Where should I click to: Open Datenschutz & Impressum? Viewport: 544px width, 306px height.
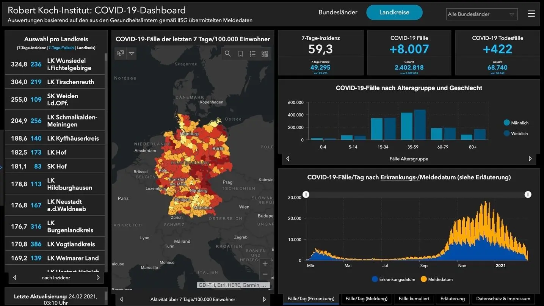[503, 299]
